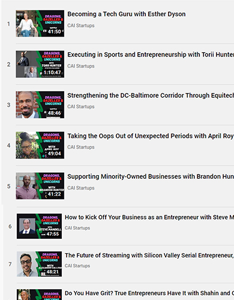Open the Brandon Hunter video thumbnail
The width and height of the screenshot is (234, 300).
(x=40, y=186)
